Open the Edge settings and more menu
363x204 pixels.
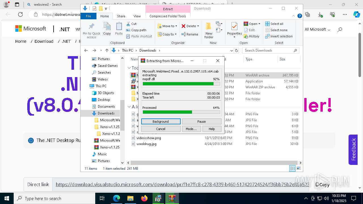[345, 14]
